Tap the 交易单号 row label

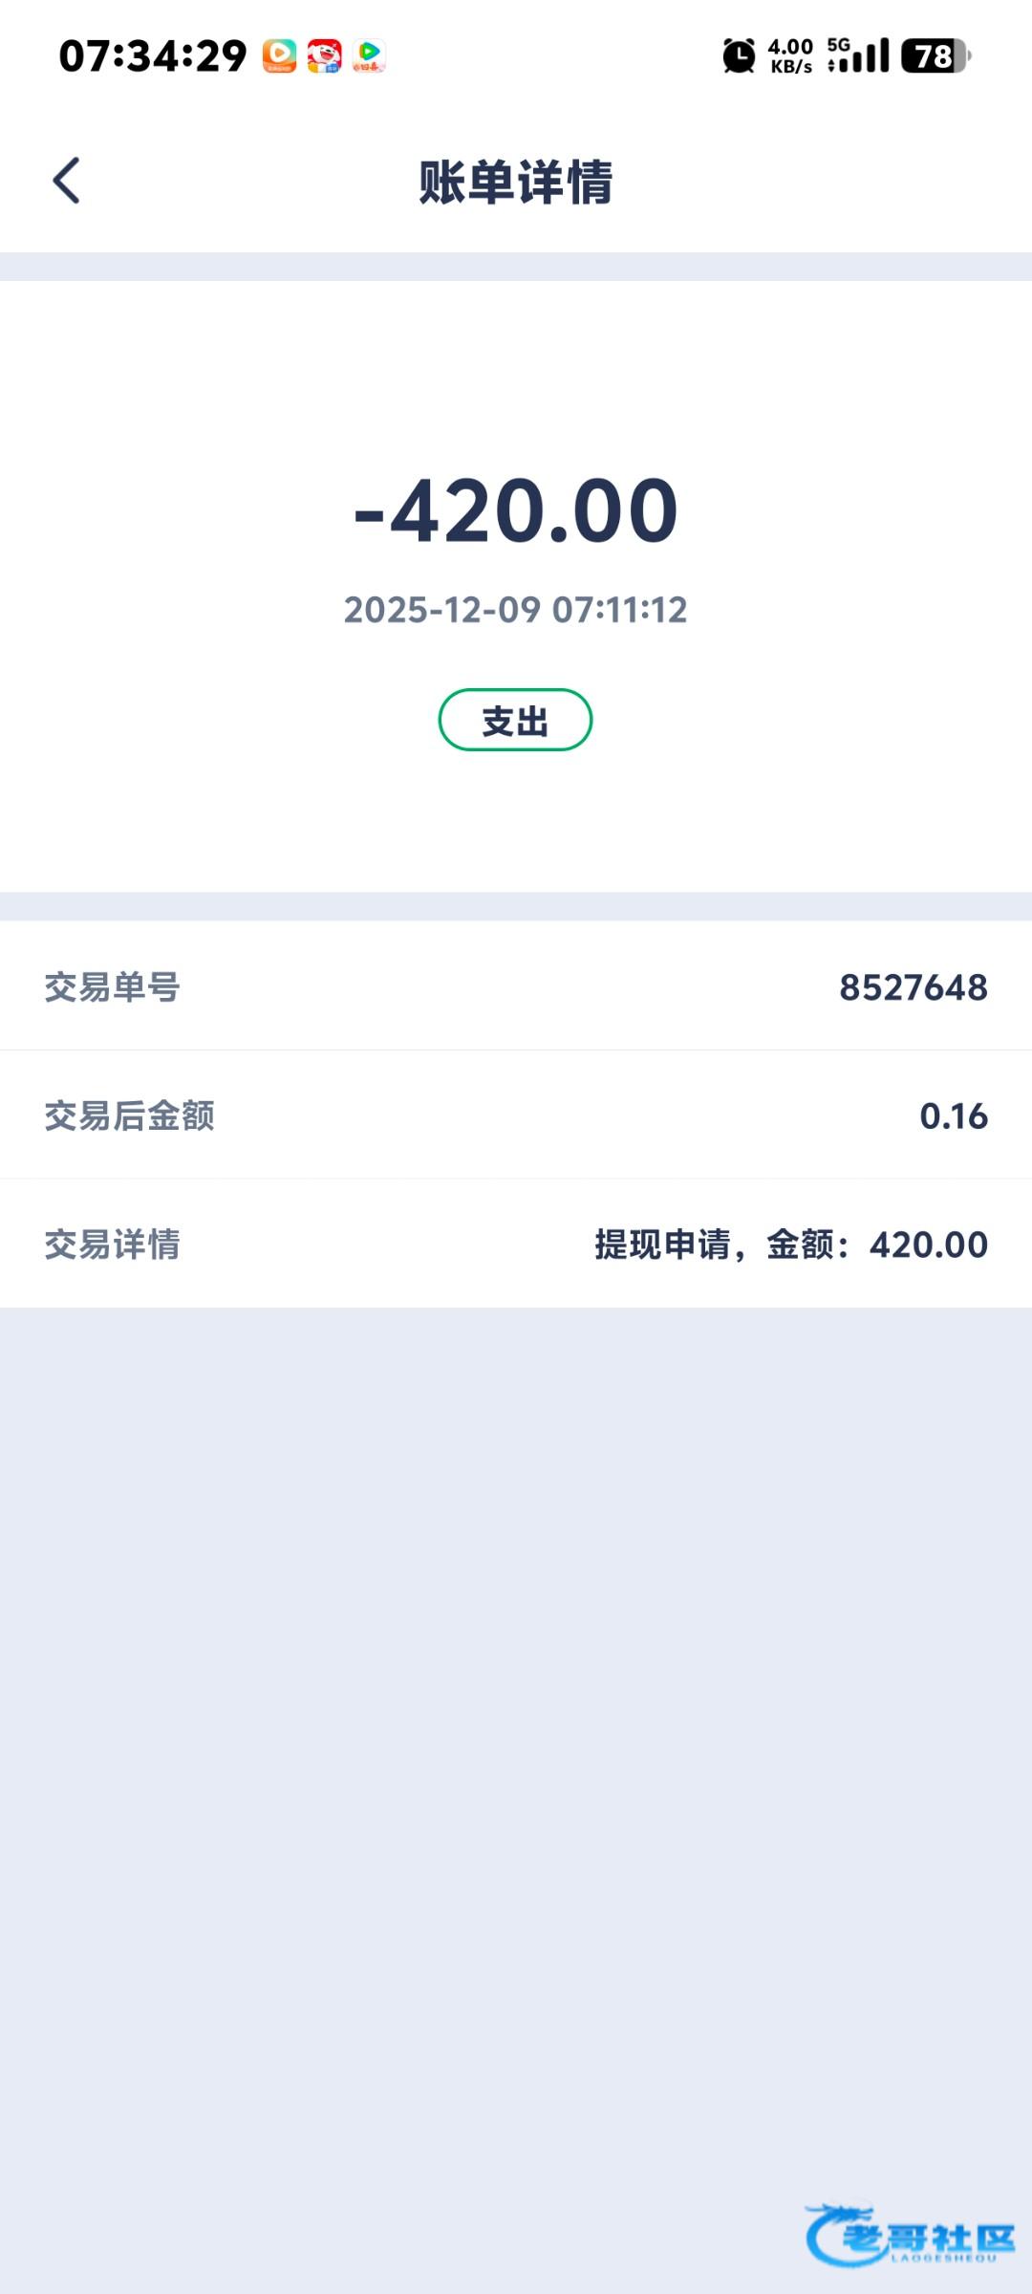pyautogui.click(x=112, y=987)
